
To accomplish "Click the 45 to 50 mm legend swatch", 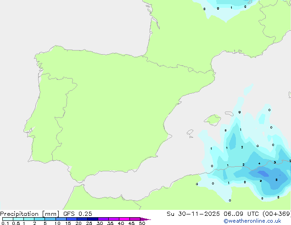I will click(135, 219).
